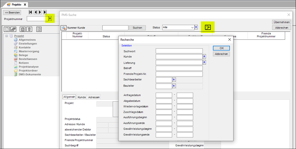Switch to the Adressen tab
Screen dimensions: 296x149
tap(94, 97)
